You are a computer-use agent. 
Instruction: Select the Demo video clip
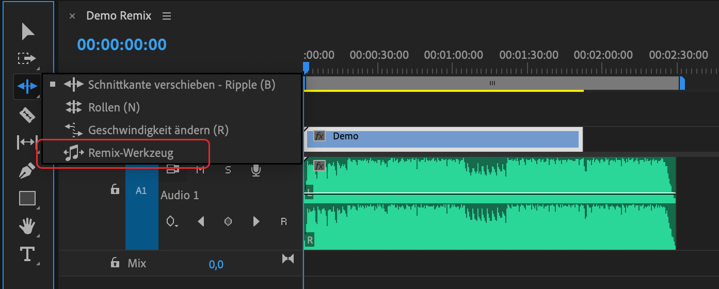443,139
